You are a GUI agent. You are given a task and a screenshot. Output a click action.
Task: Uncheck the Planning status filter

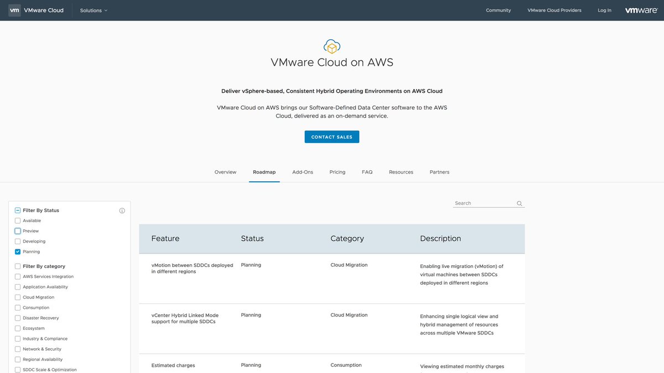point(18,252)
